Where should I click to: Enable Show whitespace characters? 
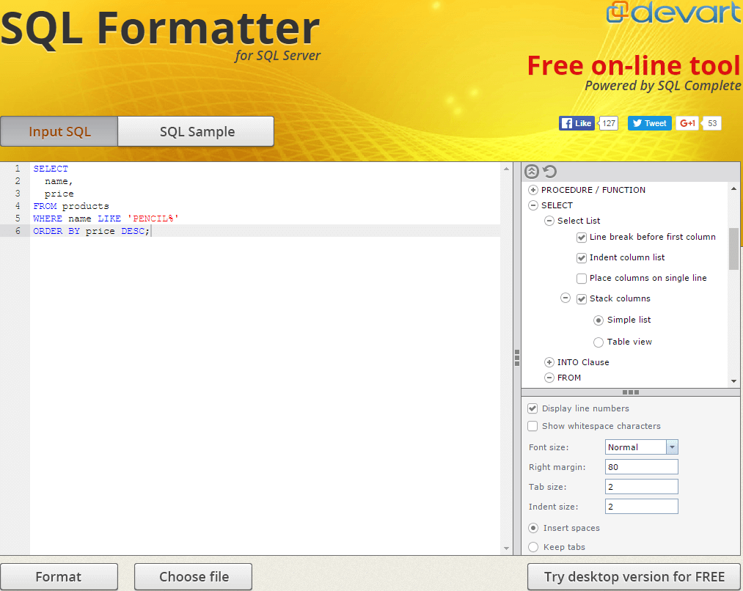[x=532, y=426]
